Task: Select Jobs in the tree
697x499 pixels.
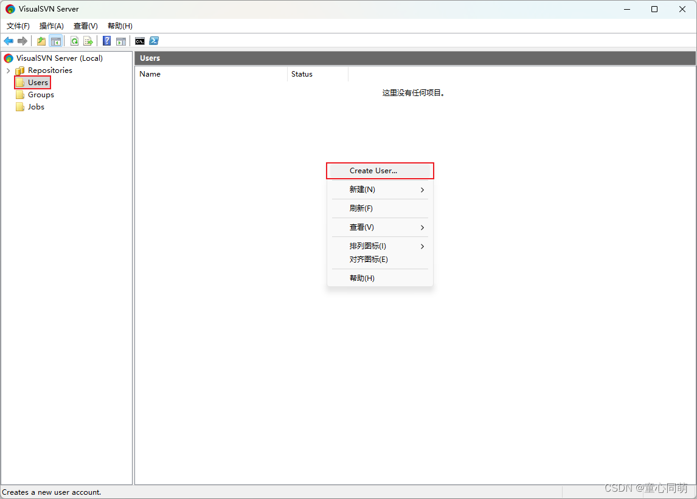Action: coord(36,106)
